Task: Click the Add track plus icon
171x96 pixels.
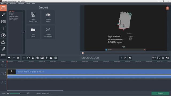Action: pos(3,62)
